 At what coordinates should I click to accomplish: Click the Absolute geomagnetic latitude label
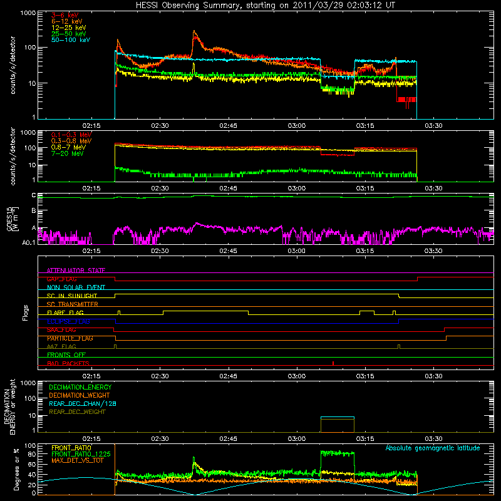433,448
